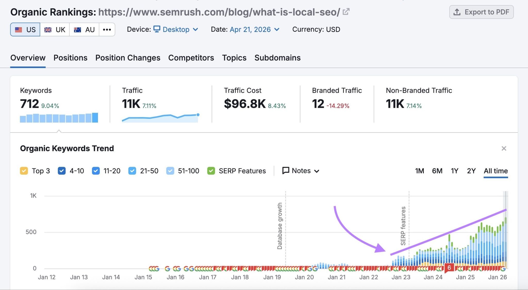Set chart range to 2Y
Screen dimensions: 528x290
[x=471, y=171]
